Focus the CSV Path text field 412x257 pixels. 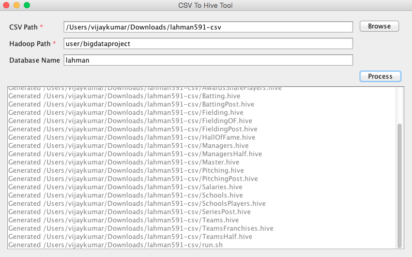pyautogui.click(x=208, y=27)
